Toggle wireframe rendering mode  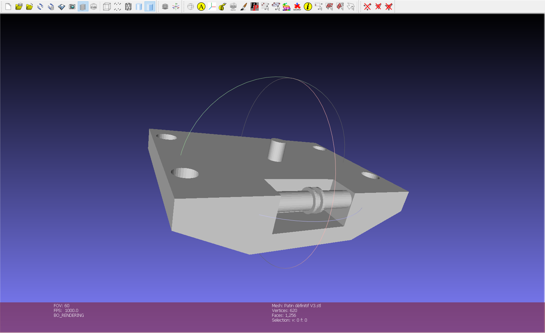(128, 7)
